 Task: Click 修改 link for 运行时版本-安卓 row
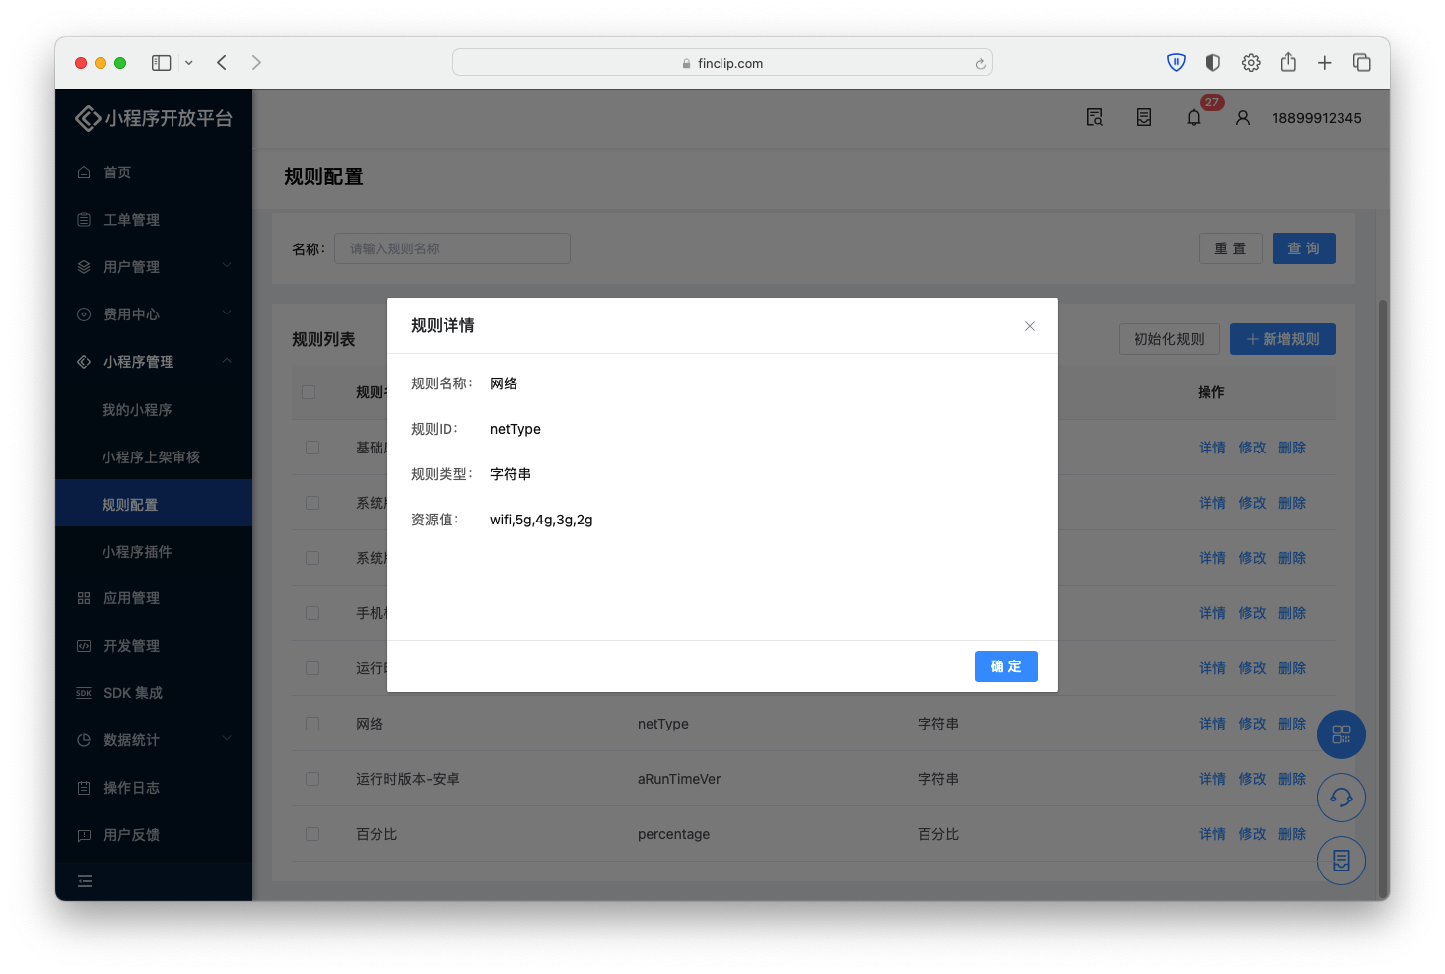pos(1252,779)
